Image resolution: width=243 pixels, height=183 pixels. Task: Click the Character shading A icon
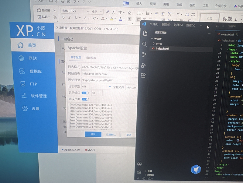[130, 19]
